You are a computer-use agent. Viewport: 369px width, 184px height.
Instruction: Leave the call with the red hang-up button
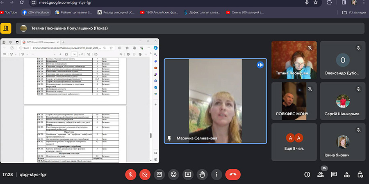click(x=233, y=174)
